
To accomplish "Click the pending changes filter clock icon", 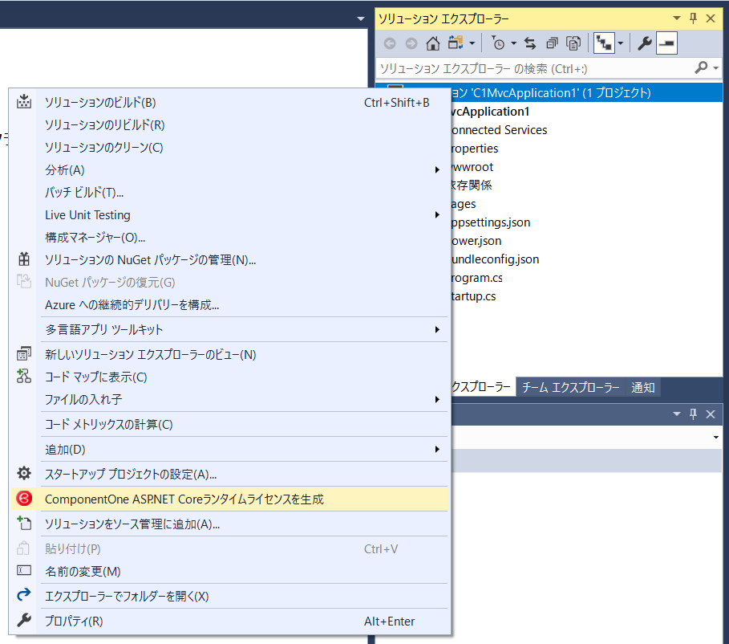I will click(498, 44).
